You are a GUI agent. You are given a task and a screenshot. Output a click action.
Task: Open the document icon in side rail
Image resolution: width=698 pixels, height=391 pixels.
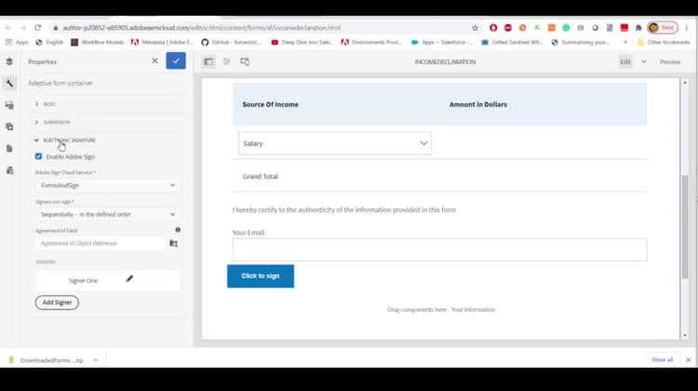9,149
